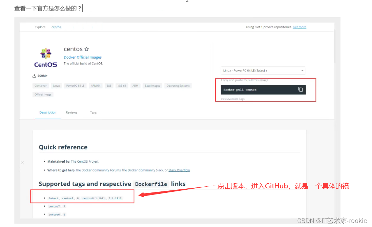Image resolution: width=372 pixels, height=227 pixels.
Task: Click the page's vertical scrollbar
Action: tap(335, 46)
